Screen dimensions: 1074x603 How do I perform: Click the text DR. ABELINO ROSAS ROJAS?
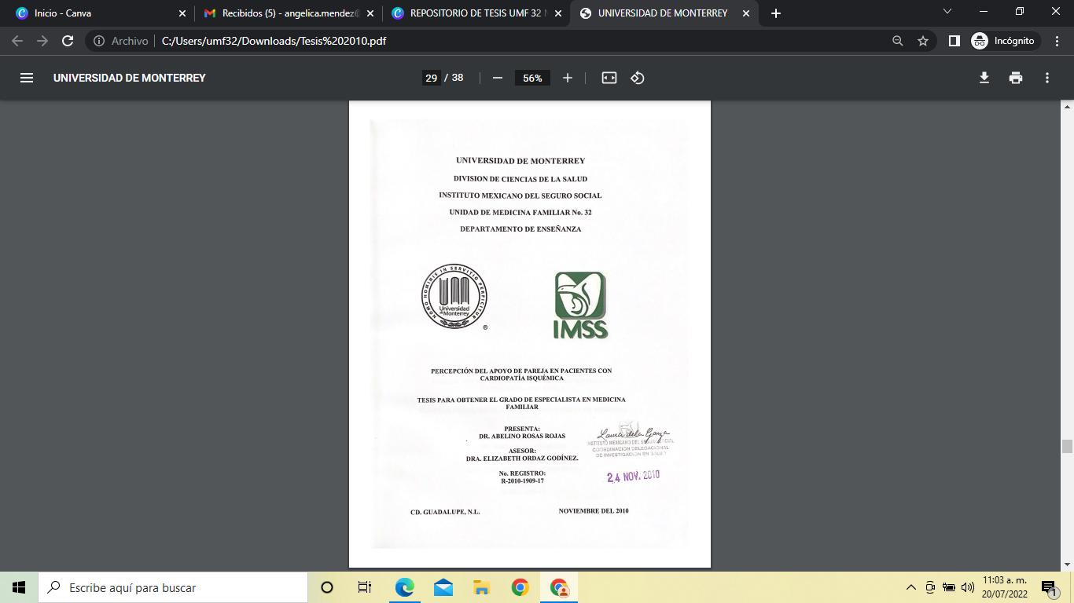[x=522, y=436]
